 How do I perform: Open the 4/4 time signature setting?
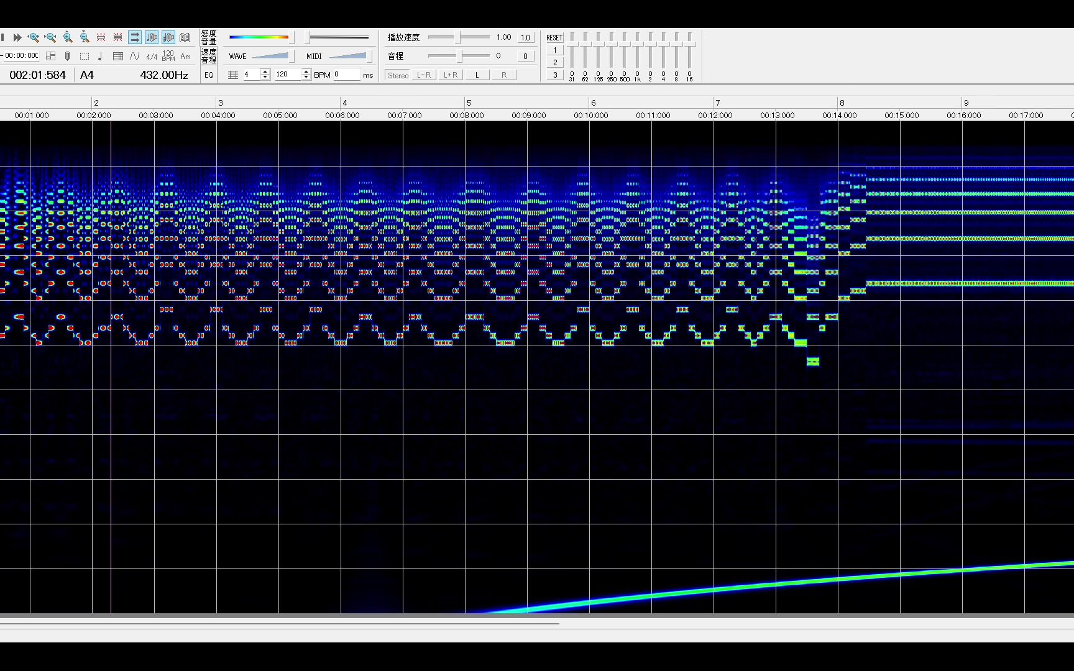click(x=152, y=57)
